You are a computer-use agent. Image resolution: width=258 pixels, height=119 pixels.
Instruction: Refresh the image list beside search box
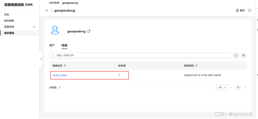coord(236,55)
